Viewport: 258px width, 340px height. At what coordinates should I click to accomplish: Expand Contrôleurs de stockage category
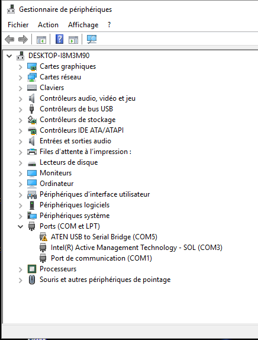click(20, 120)
